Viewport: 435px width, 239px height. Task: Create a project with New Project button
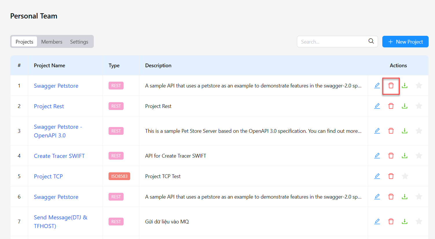405,42
